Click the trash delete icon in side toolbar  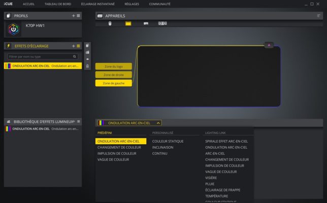pos(87,66)
